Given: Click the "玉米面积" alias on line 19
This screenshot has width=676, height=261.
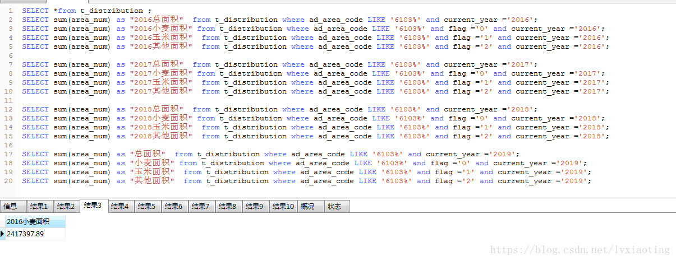Looking at the screenshot, I should (x=152, y=172).
